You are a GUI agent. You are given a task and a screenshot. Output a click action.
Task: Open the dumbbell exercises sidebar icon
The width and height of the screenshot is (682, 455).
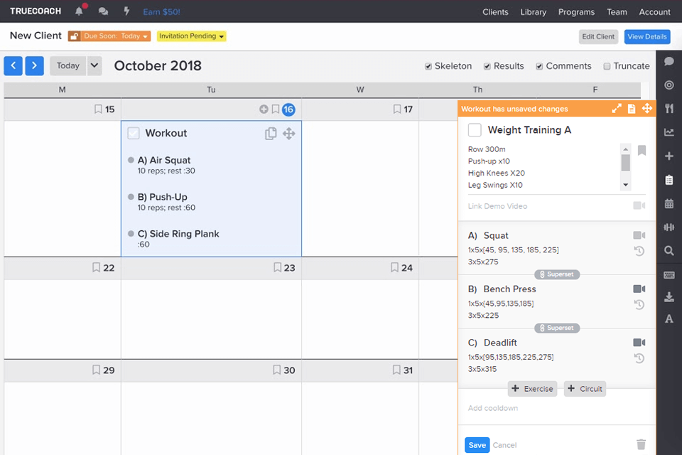click(669, 227)
